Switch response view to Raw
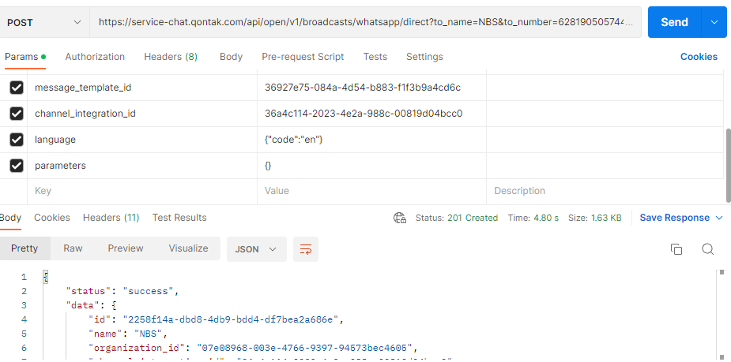Image resolution: width=731 pixels, height=362 pixels. [x=73, y=248]
